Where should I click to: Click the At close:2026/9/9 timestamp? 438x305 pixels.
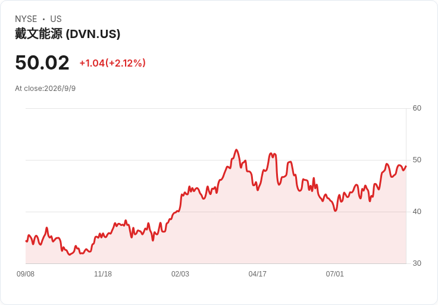[x=45, y=89]
